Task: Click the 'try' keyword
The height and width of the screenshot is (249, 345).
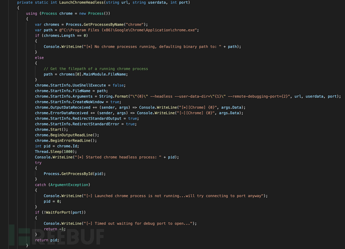Action: 38,162
